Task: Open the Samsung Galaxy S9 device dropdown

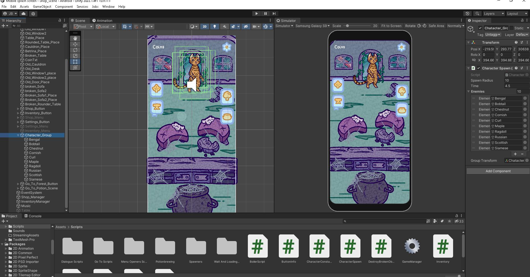Action: (x=313, y=26)
